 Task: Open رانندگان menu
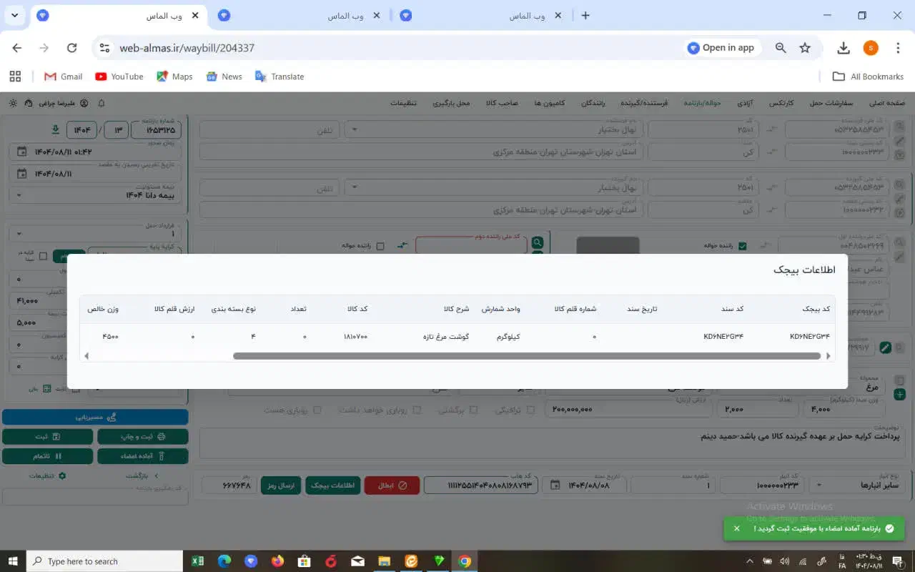(593, 103)
